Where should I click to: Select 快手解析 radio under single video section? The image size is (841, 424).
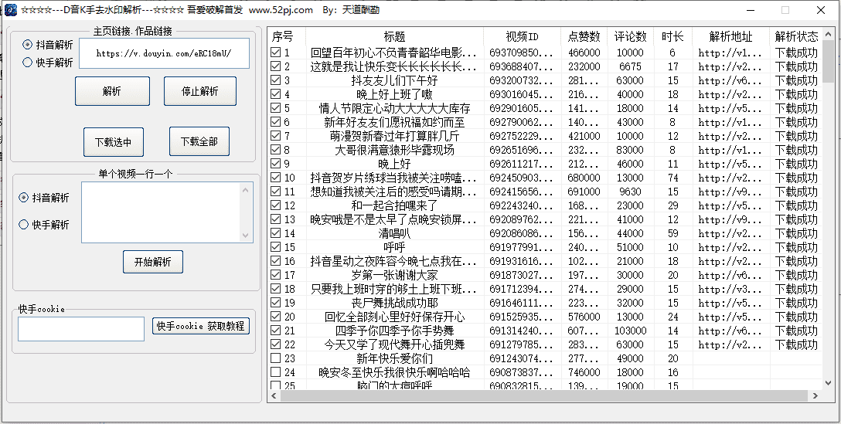(x=23, y=225)
